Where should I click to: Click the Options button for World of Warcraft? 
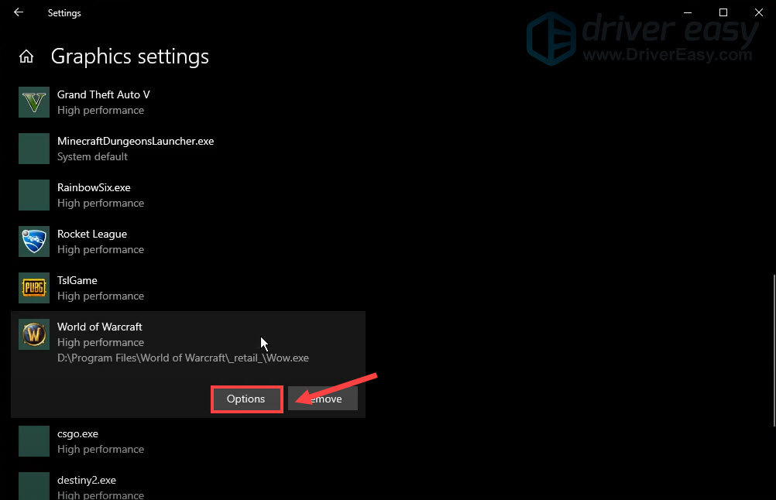coord(246,399)
